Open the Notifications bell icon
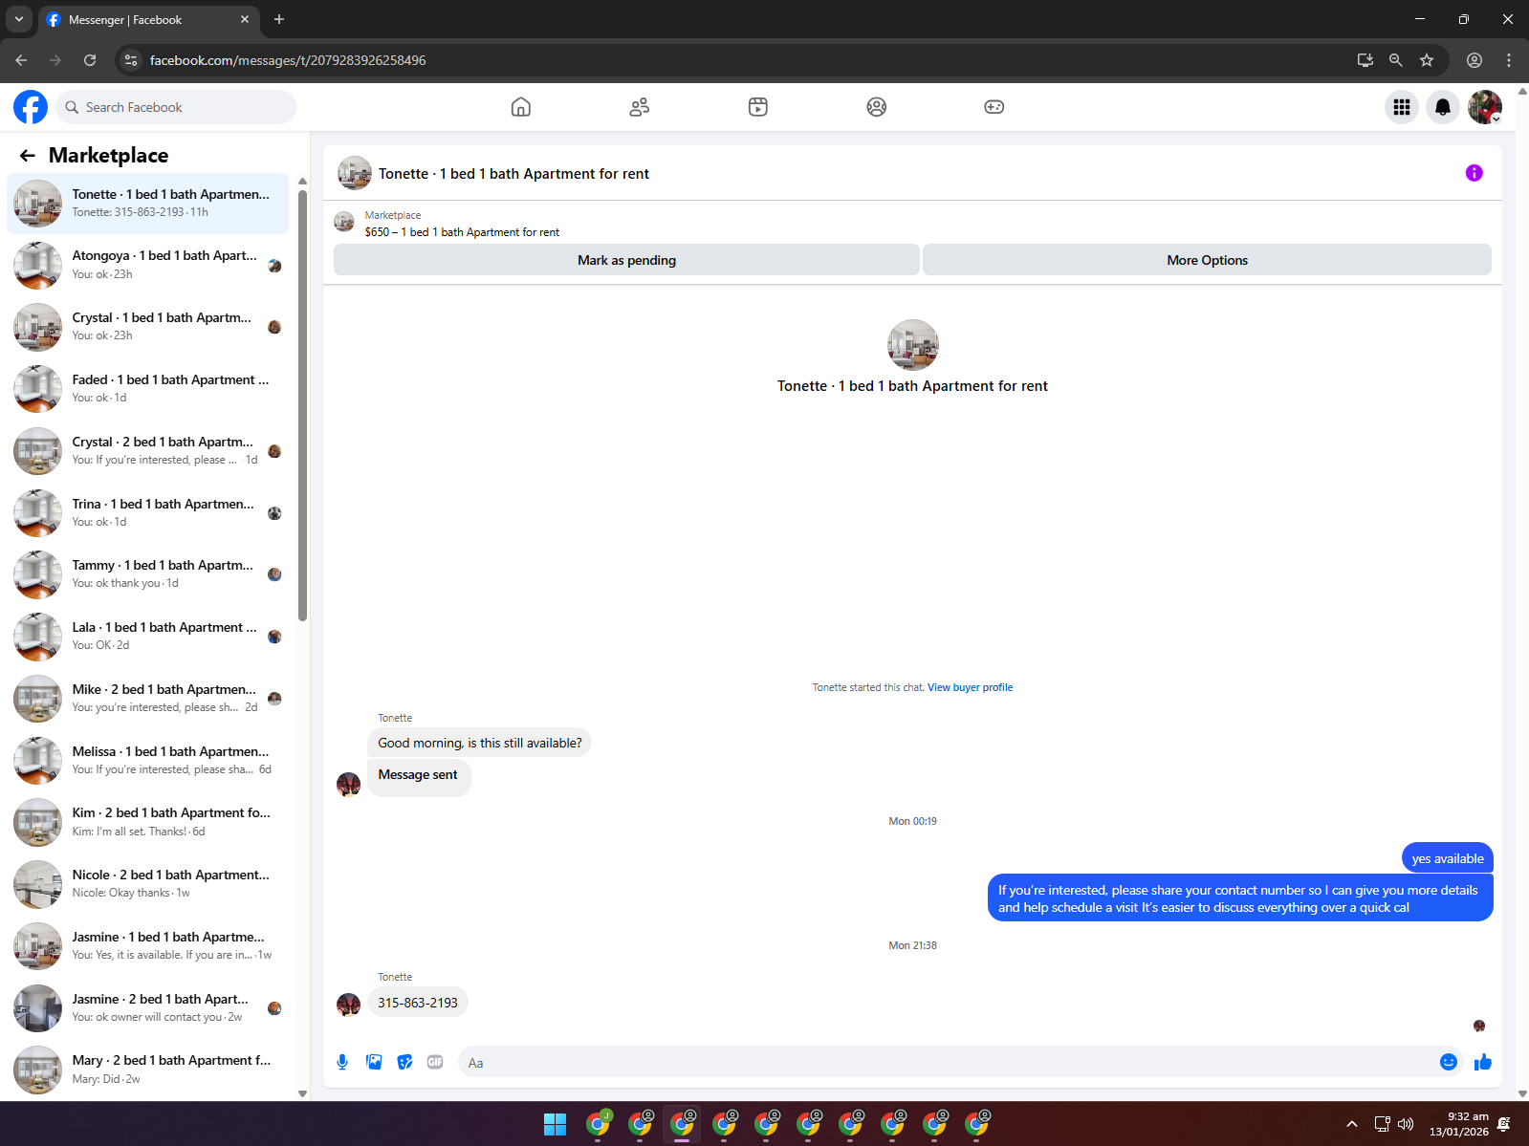Image resolution: width=1529 pixels, height=1146 pixels. pos(1443,107)
